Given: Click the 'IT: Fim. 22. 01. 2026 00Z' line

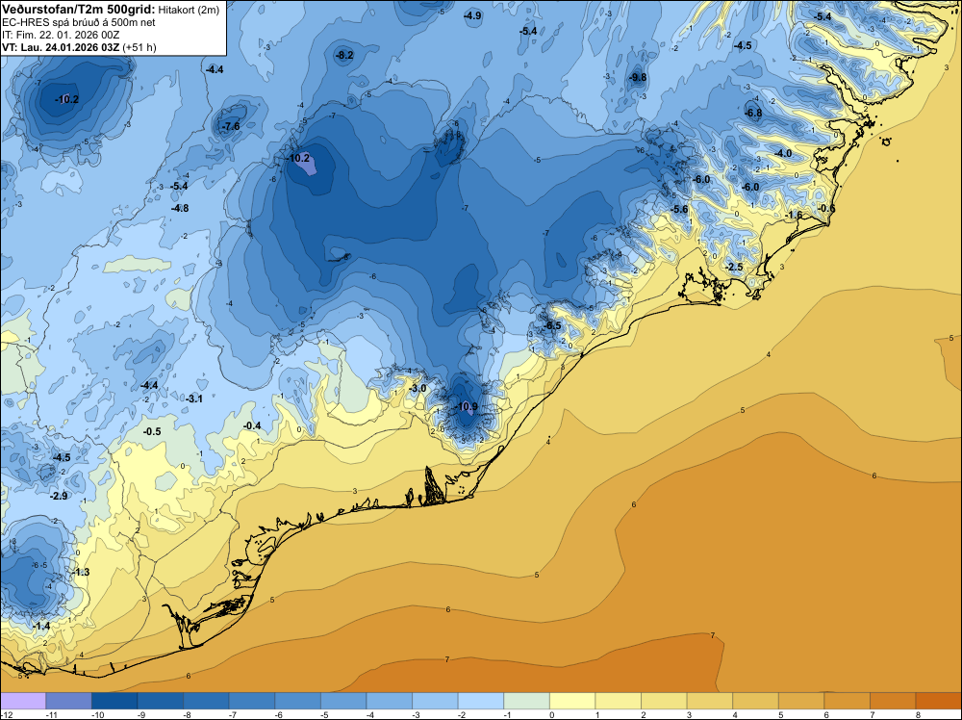Looking at the screenshot, I should (60, 35).
